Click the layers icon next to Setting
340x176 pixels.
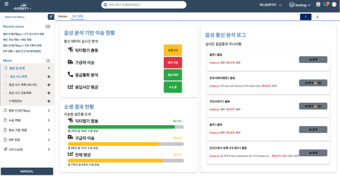[x=291, y=5]
